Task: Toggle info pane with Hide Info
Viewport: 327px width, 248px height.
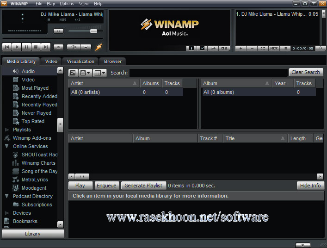Action: pos(310,186)
